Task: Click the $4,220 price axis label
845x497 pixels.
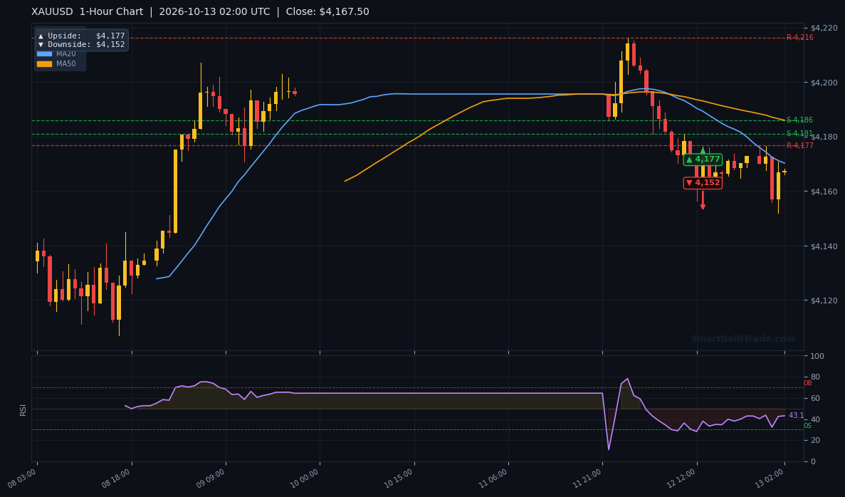Action: (x=824, y=28)
